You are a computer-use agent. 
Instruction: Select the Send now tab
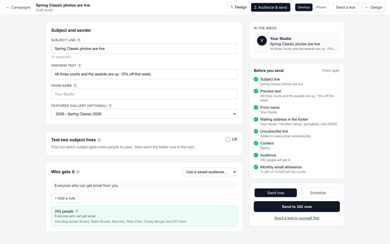pos(276,193)
